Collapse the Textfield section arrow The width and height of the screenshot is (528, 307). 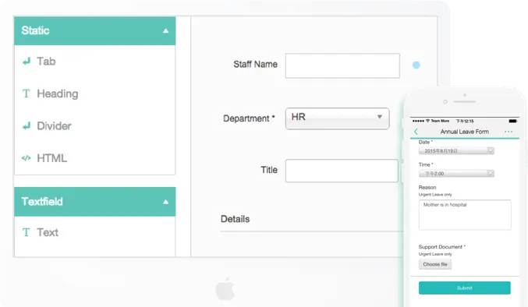165,202
